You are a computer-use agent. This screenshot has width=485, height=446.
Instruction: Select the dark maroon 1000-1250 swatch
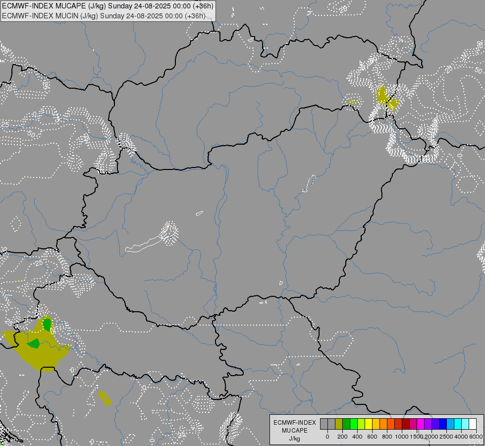406,424
